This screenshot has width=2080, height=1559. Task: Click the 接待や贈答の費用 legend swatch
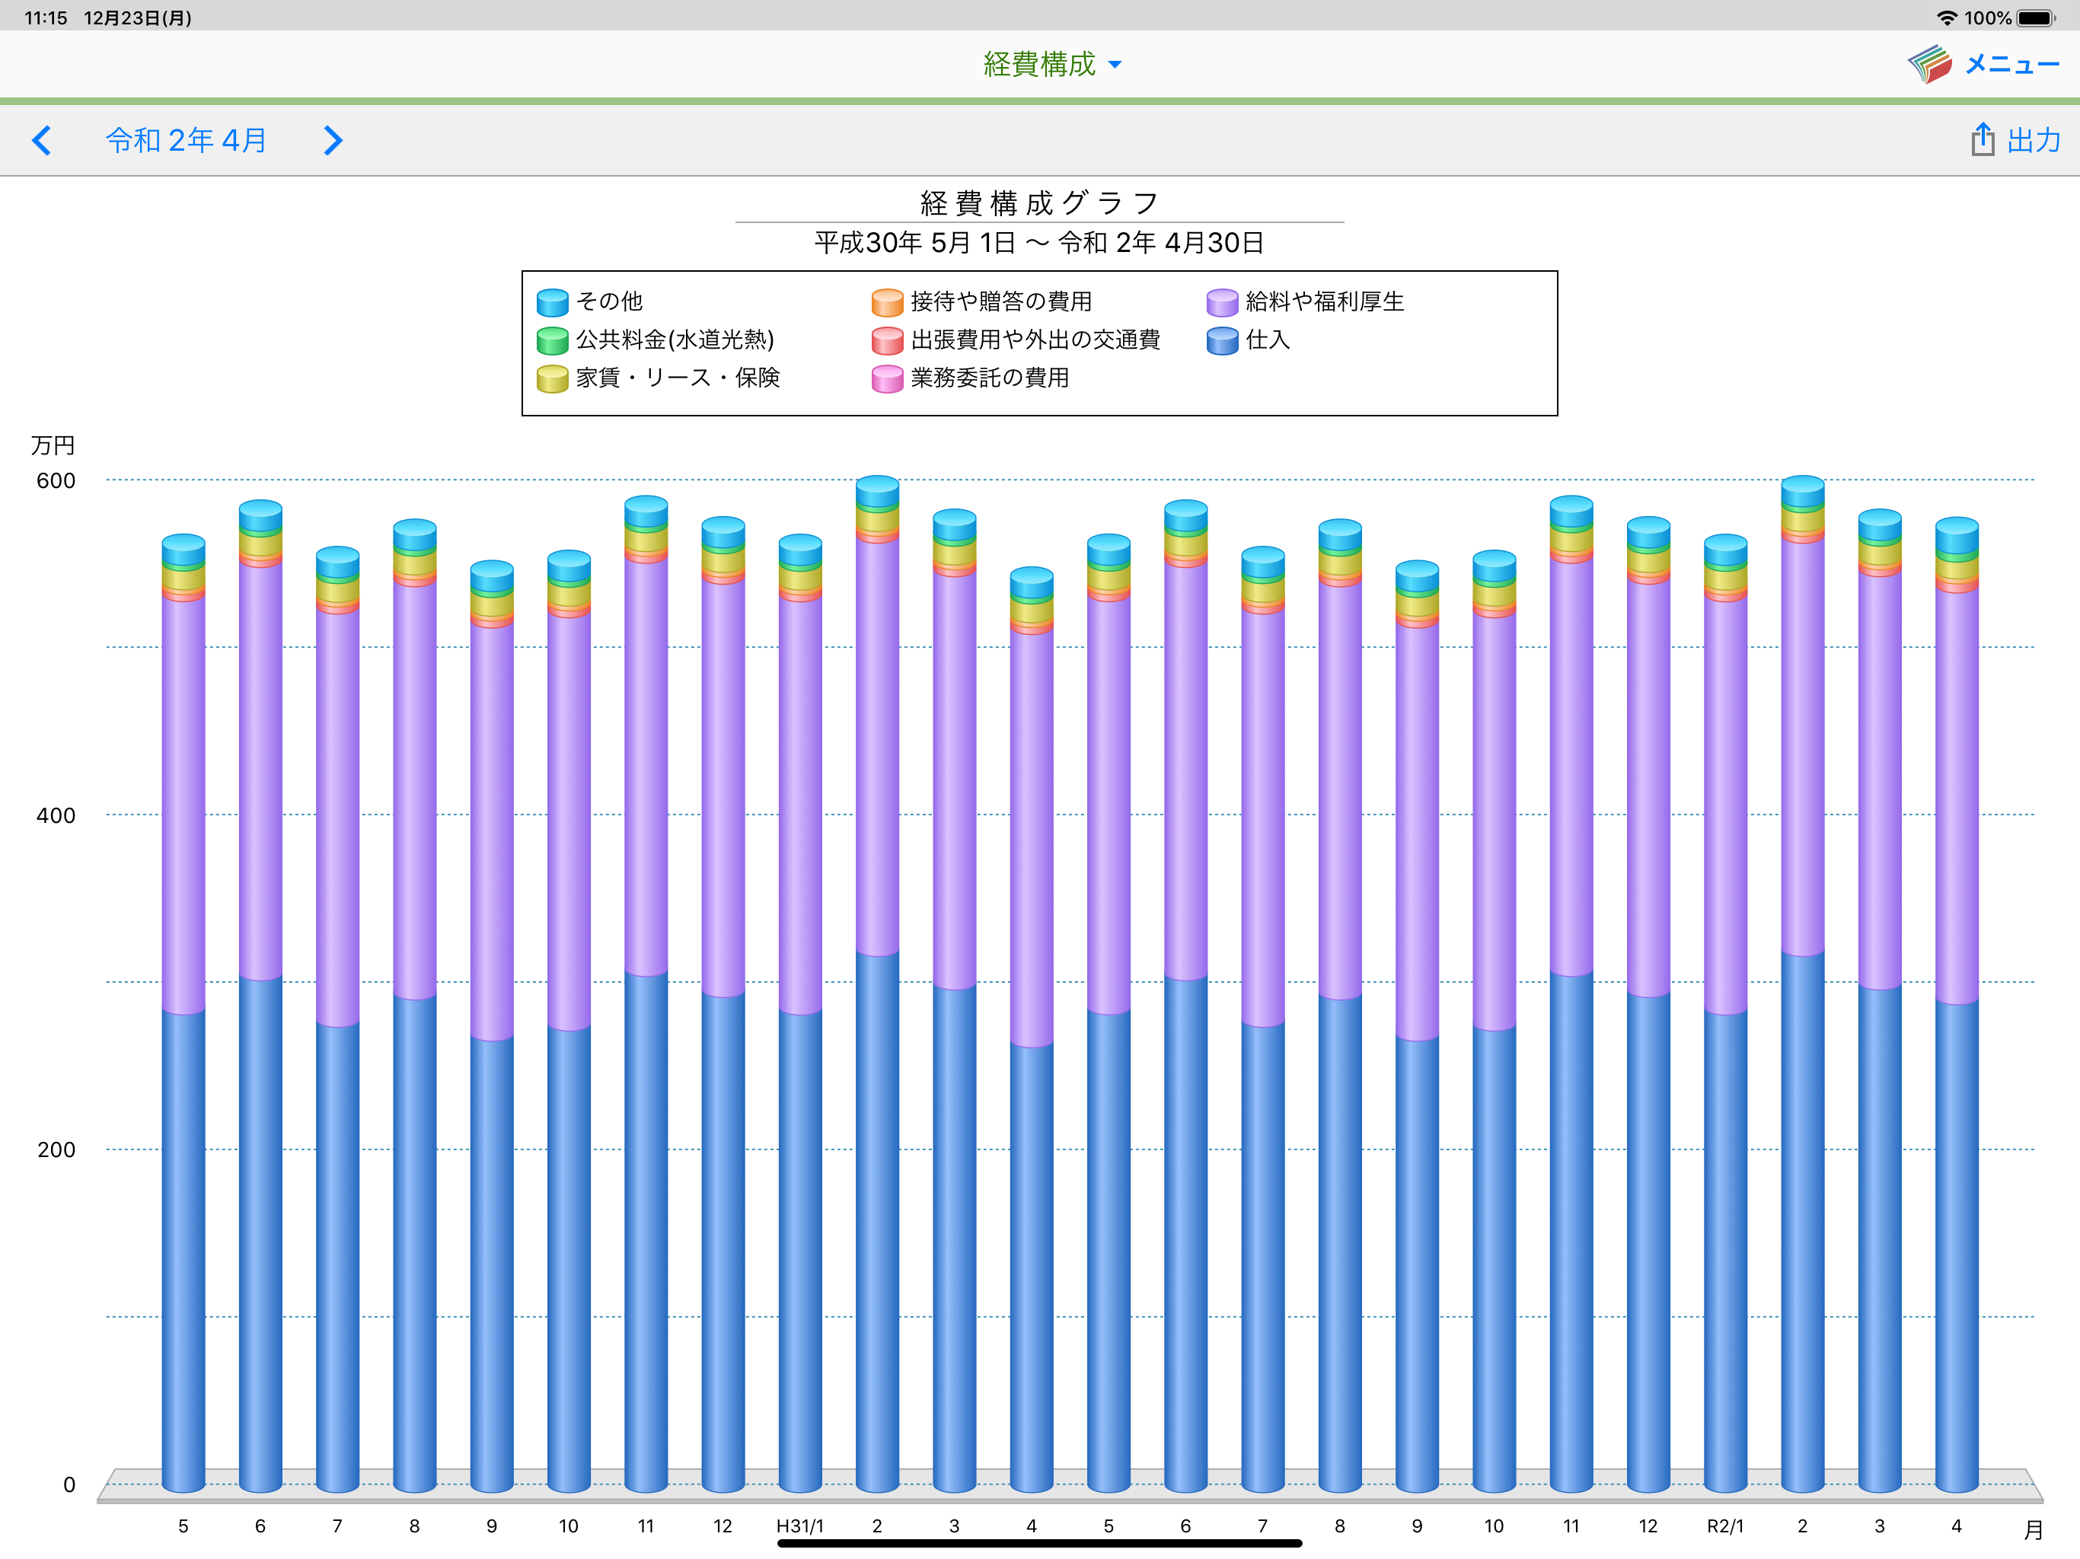(x=887, y=302)
